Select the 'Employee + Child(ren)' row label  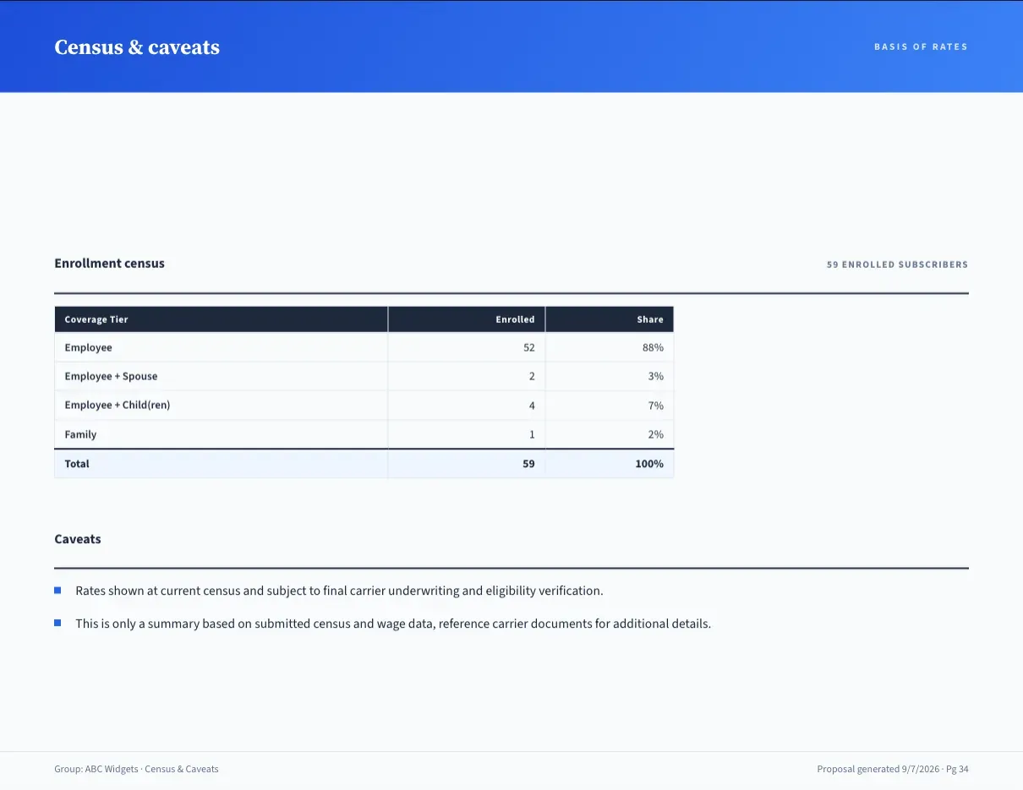118,405
